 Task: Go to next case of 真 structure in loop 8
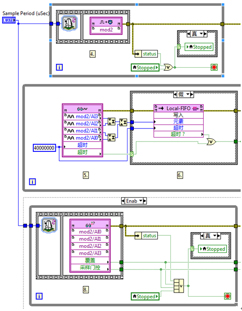(x=219, y=236)
